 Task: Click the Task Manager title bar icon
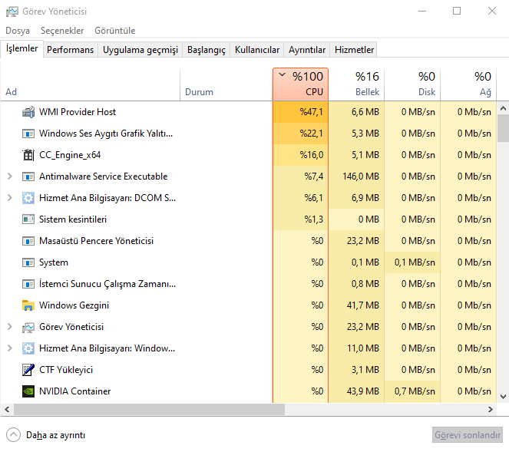[x=12, y=12]
